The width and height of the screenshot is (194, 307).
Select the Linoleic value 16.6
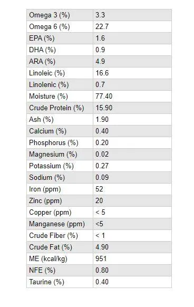(102, 73)
